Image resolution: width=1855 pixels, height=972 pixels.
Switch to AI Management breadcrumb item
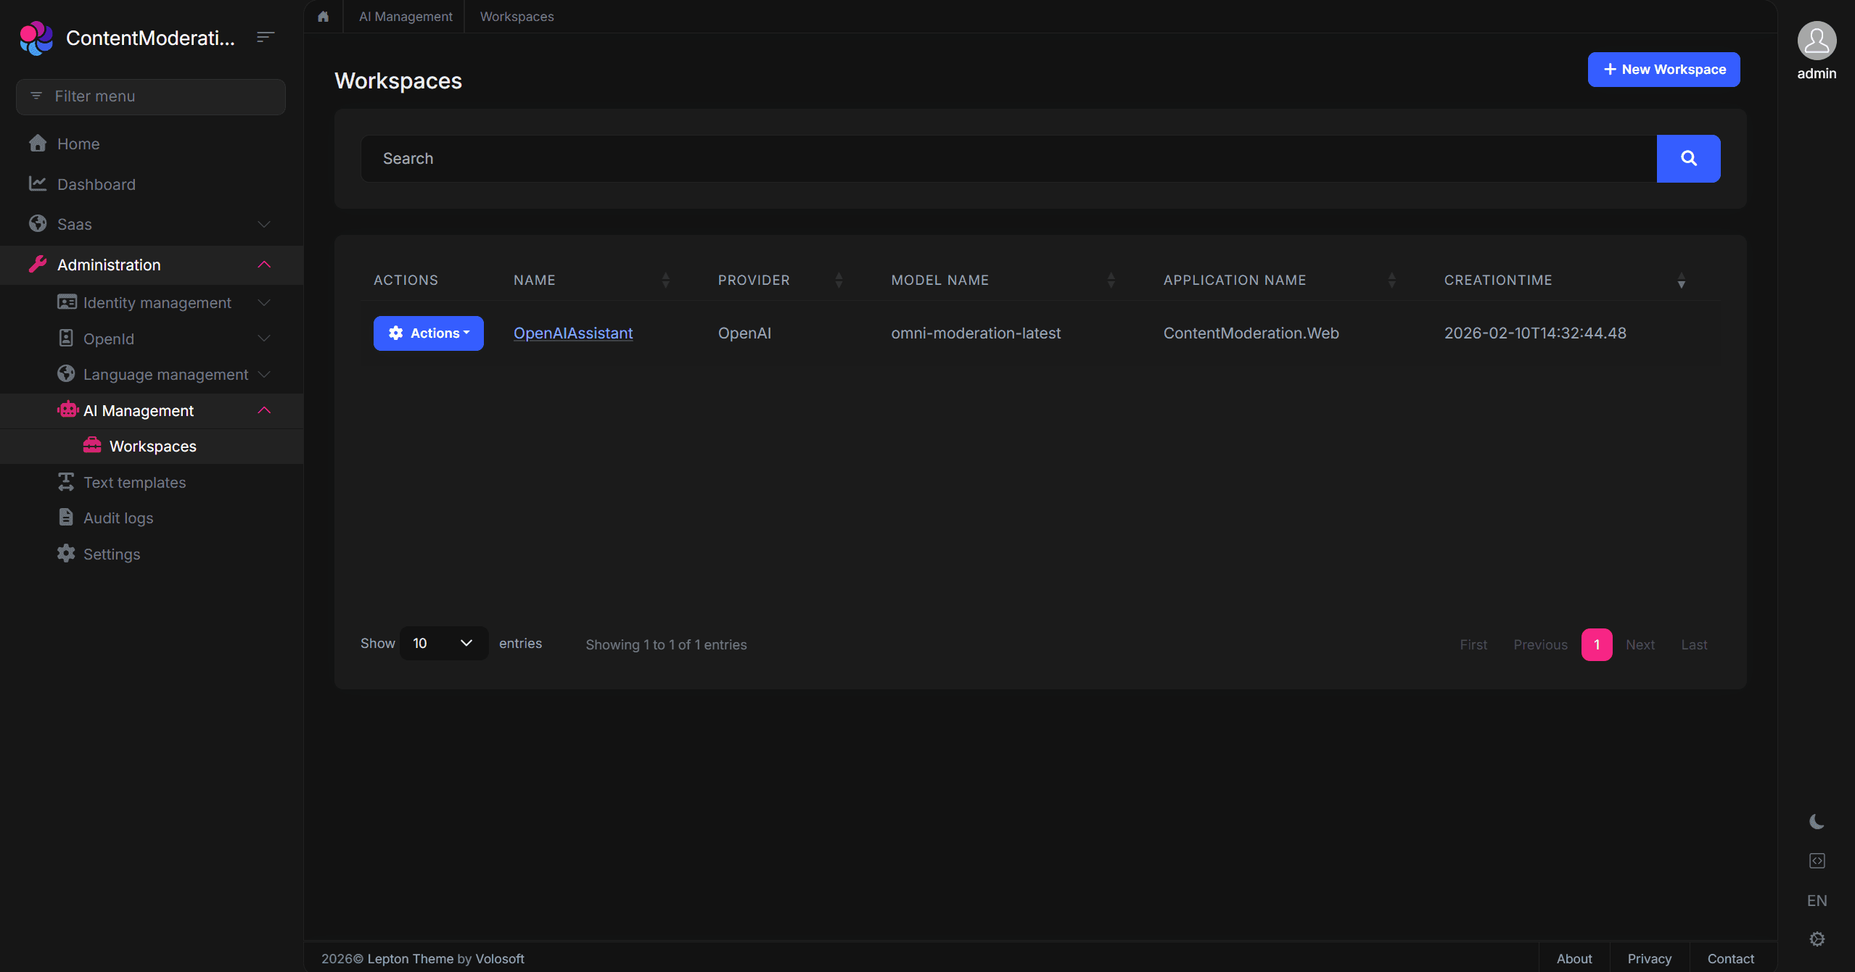click(x=404, y=16)
